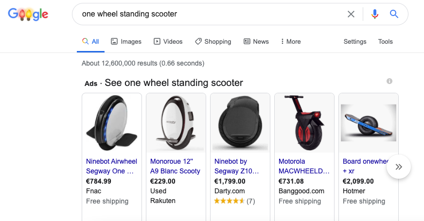Open the News results tab
Screen dimensions: 424x221
[x=256, y=42]
